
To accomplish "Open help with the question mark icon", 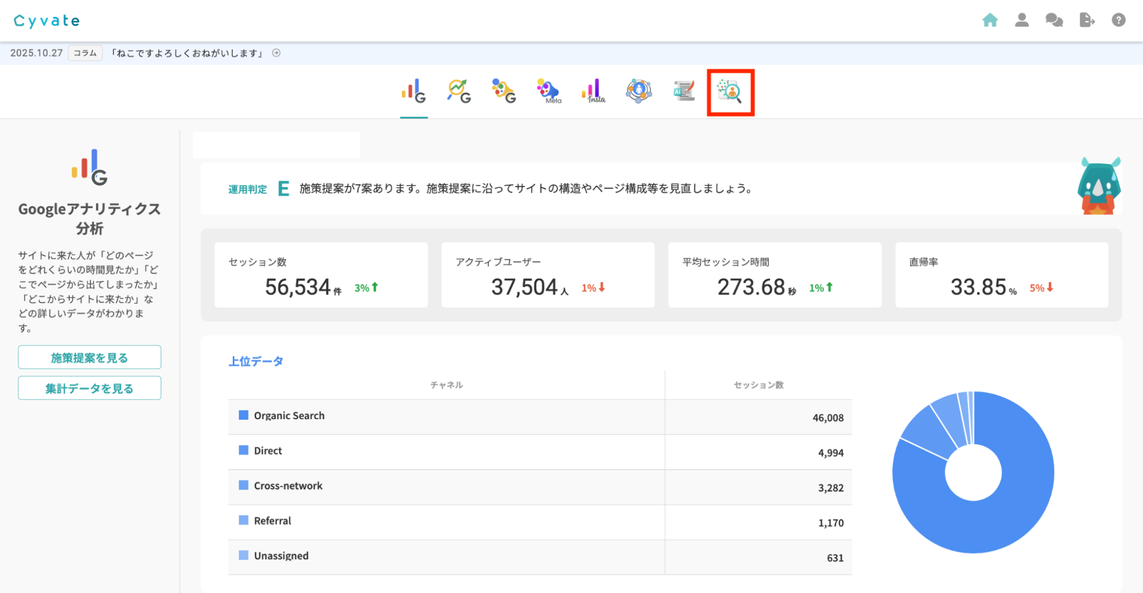I will pos(1118,21).
